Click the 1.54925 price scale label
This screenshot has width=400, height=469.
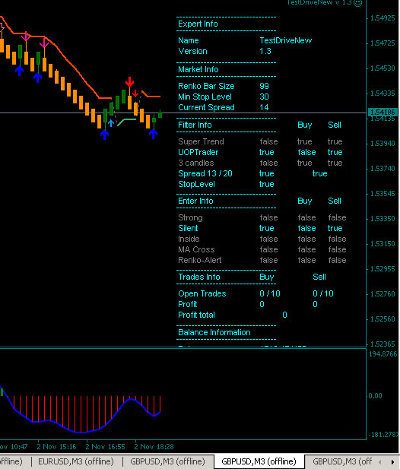[x=383, y=18]
